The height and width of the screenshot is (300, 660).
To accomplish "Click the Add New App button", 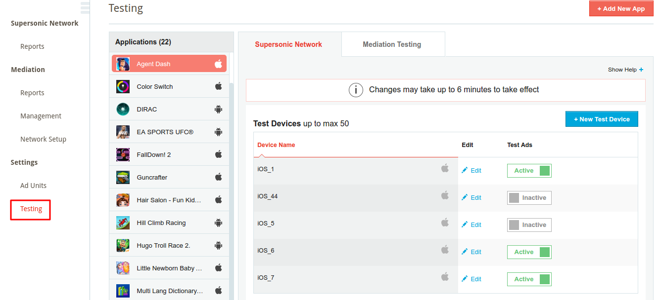I will click(x=621, y=9).
